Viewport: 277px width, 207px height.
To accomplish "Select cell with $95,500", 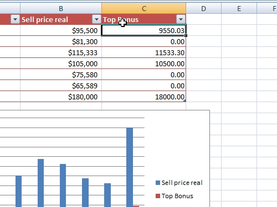I will (x=61, y=30).
